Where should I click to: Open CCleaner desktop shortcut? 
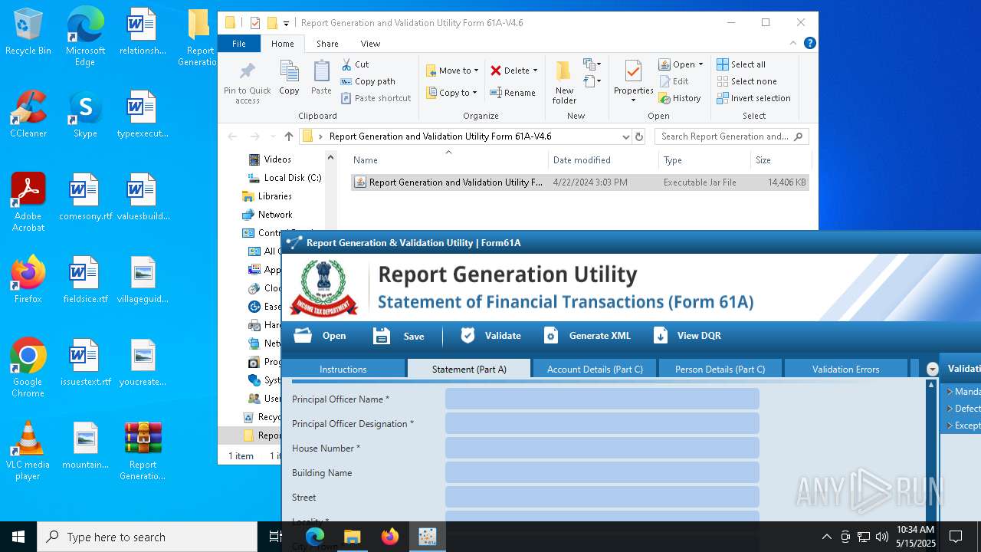28,113
